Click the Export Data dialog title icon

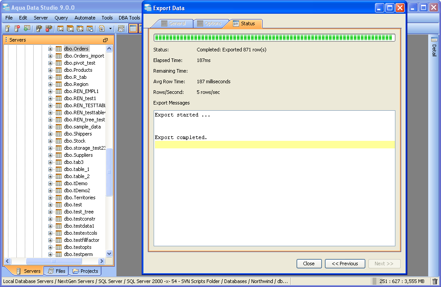(148, 8)
